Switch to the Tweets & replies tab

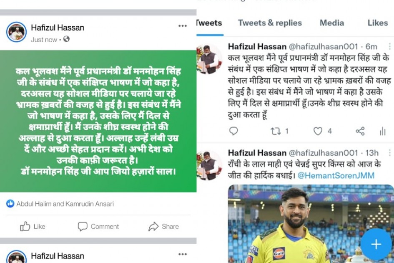[270, 23]
